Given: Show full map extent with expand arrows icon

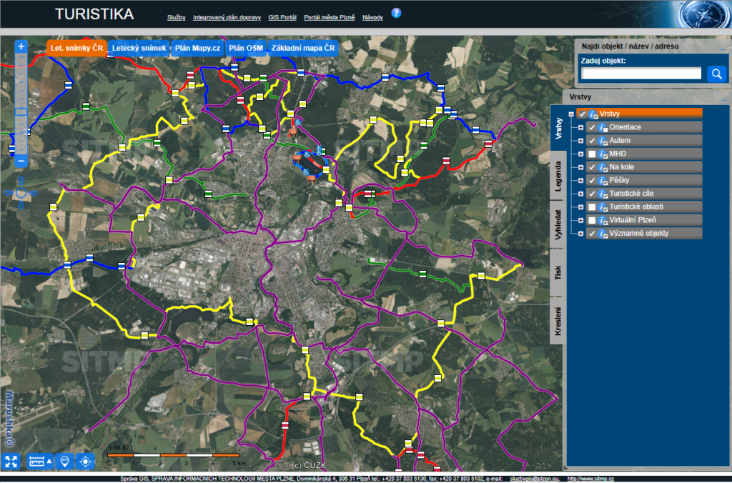Looking at the screenshot, I should point(11,462).
